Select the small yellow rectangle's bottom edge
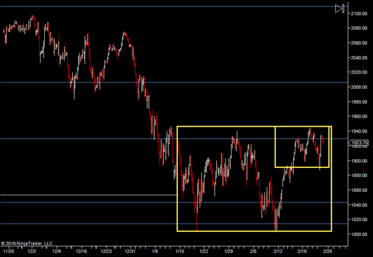The height and width of the screenshot is (257, 373). coord(302,167)
